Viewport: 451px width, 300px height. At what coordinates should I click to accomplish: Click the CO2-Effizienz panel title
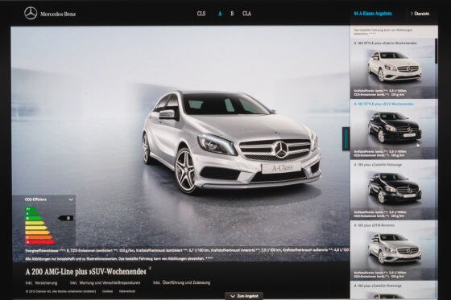(35, 199)
